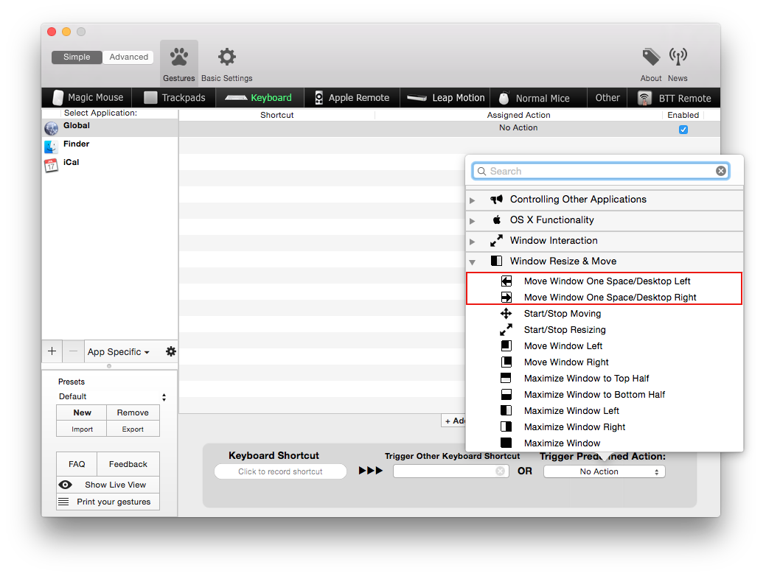Screen dimensions: 766x576
Task: Click the Move Window One Space/Desktop Right icon
Action: click(x=506, y=298)
